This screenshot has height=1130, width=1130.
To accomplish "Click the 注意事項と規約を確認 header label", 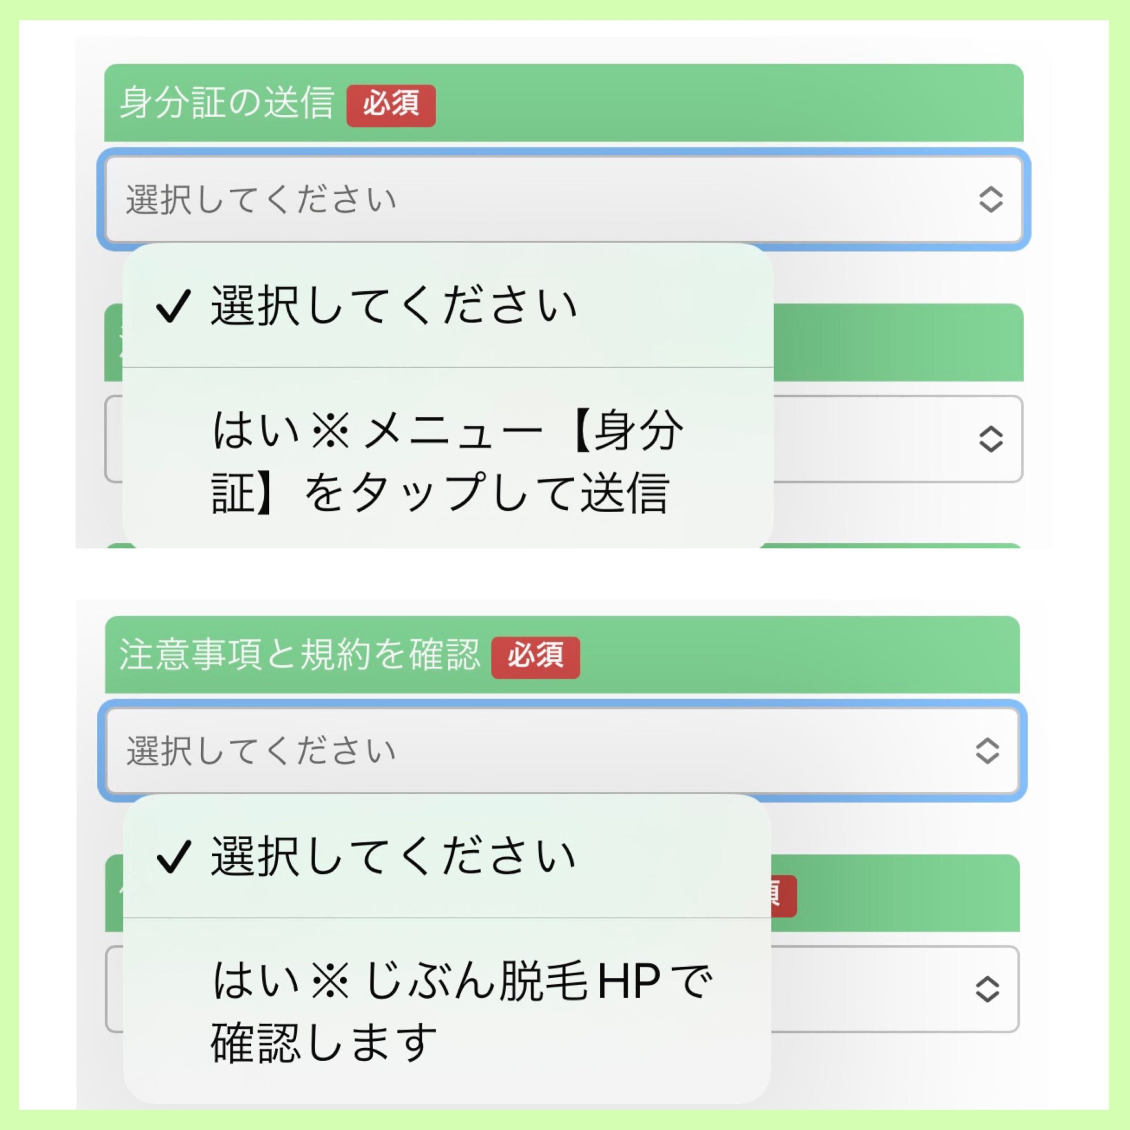I will [299, 655].
